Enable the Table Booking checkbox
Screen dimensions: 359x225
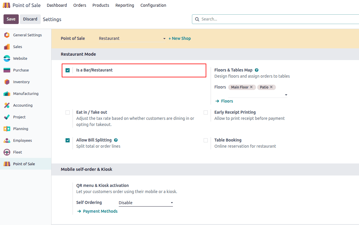pyautogui.click(x=206, y=140)
